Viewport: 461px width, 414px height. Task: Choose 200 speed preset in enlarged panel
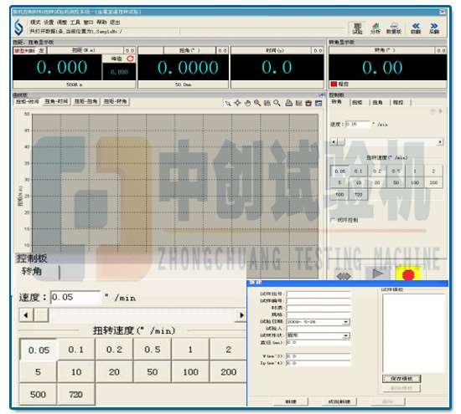point(229,371)
